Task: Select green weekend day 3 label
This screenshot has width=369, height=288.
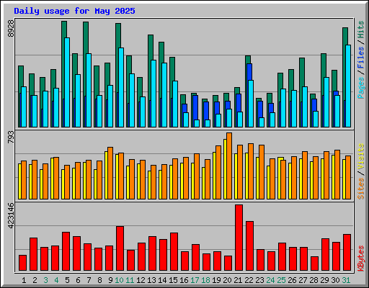Action: [x=45, y=280]
